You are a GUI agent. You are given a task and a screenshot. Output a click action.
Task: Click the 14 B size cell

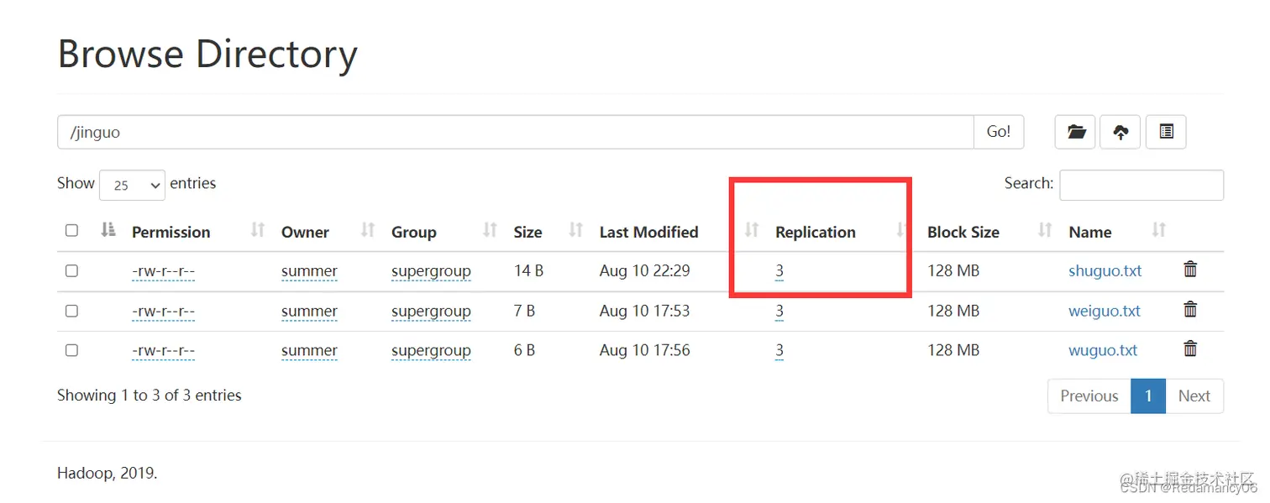pyautogui.click(x=528, y=271)
